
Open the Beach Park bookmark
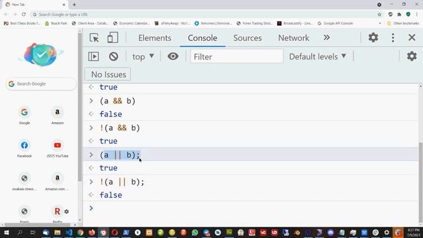click(56, 24)
